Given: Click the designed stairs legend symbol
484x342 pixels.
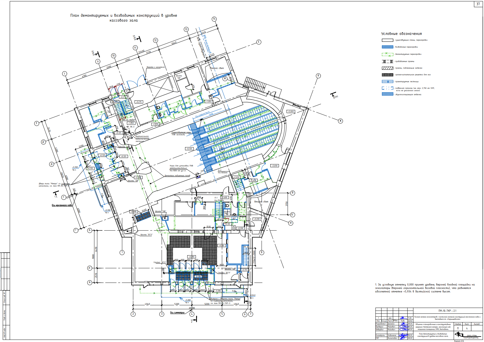Looking at the screenshot, I should pos(387,82).
